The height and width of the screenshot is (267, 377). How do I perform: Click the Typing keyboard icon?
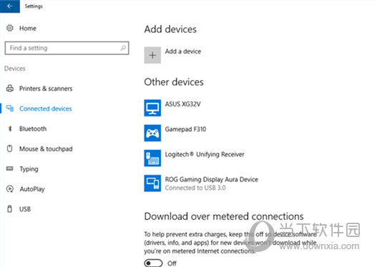9,168
